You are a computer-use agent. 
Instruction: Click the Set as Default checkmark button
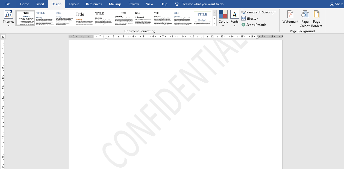(x=243, y=25)
